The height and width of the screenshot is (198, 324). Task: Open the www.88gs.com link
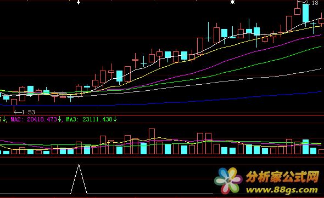point(282,190)
